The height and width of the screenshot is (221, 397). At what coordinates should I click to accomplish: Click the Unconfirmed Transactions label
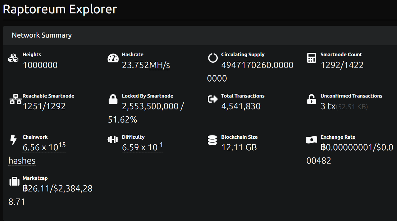[351, 96]
